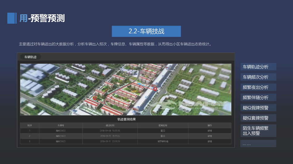Open the 车辆轨迹 tab
Screen dimensions: 293x164
click(30, 57)
